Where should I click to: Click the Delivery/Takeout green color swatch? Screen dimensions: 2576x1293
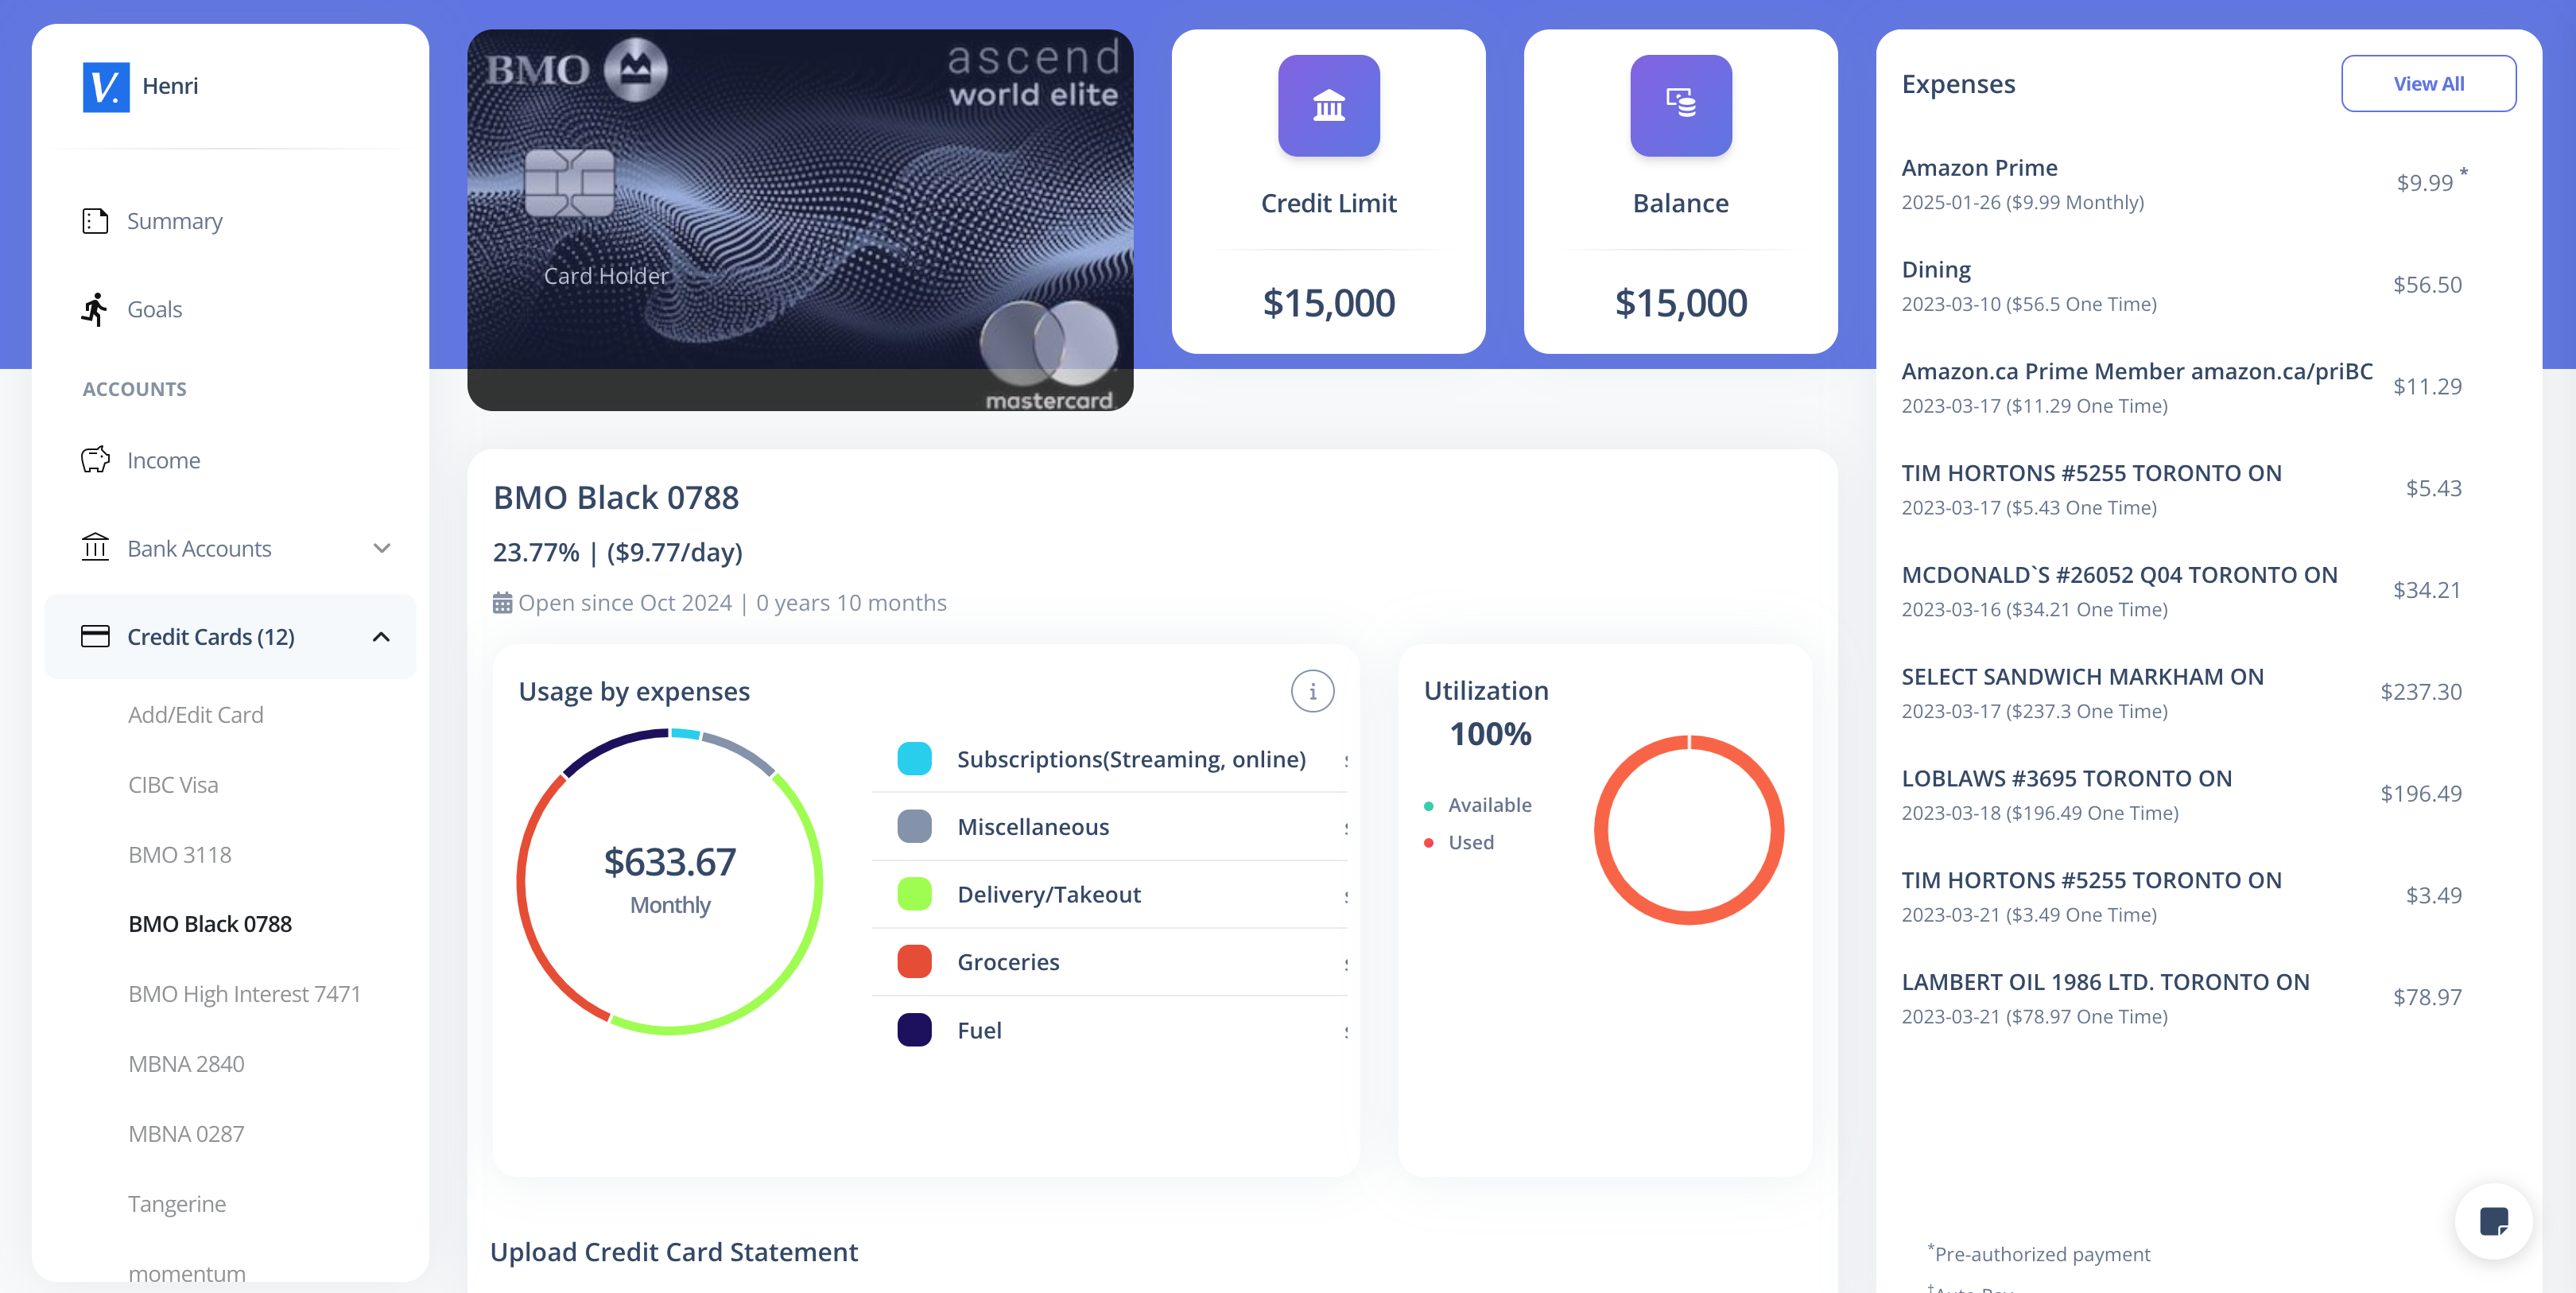(x=915, y=894)
